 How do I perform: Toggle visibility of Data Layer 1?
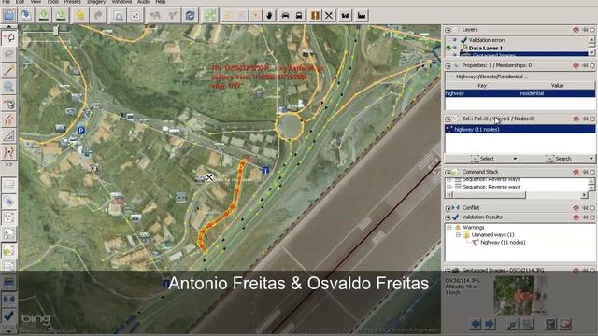pos(455,48)
